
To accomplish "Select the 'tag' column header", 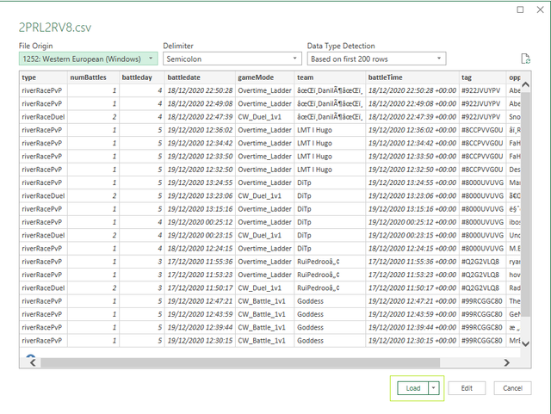I will click(x=482, y=77).
